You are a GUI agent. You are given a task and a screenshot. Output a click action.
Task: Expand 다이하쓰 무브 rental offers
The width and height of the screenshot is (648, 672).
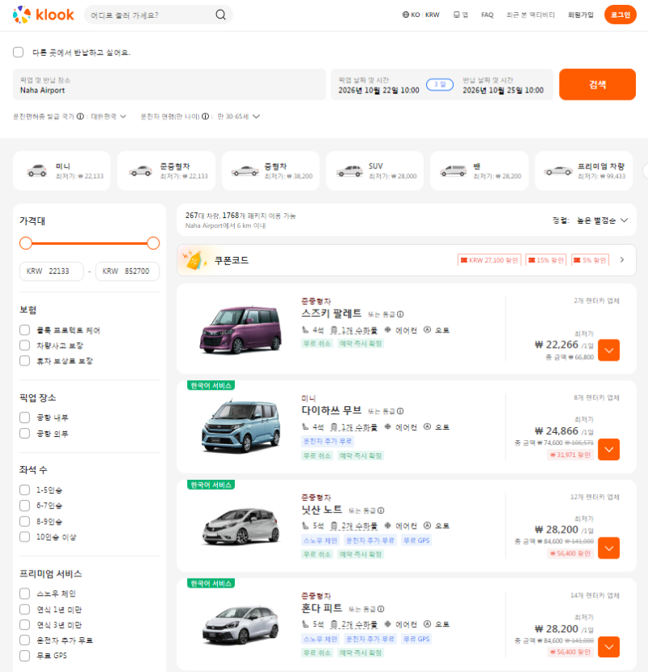[608, 450]
